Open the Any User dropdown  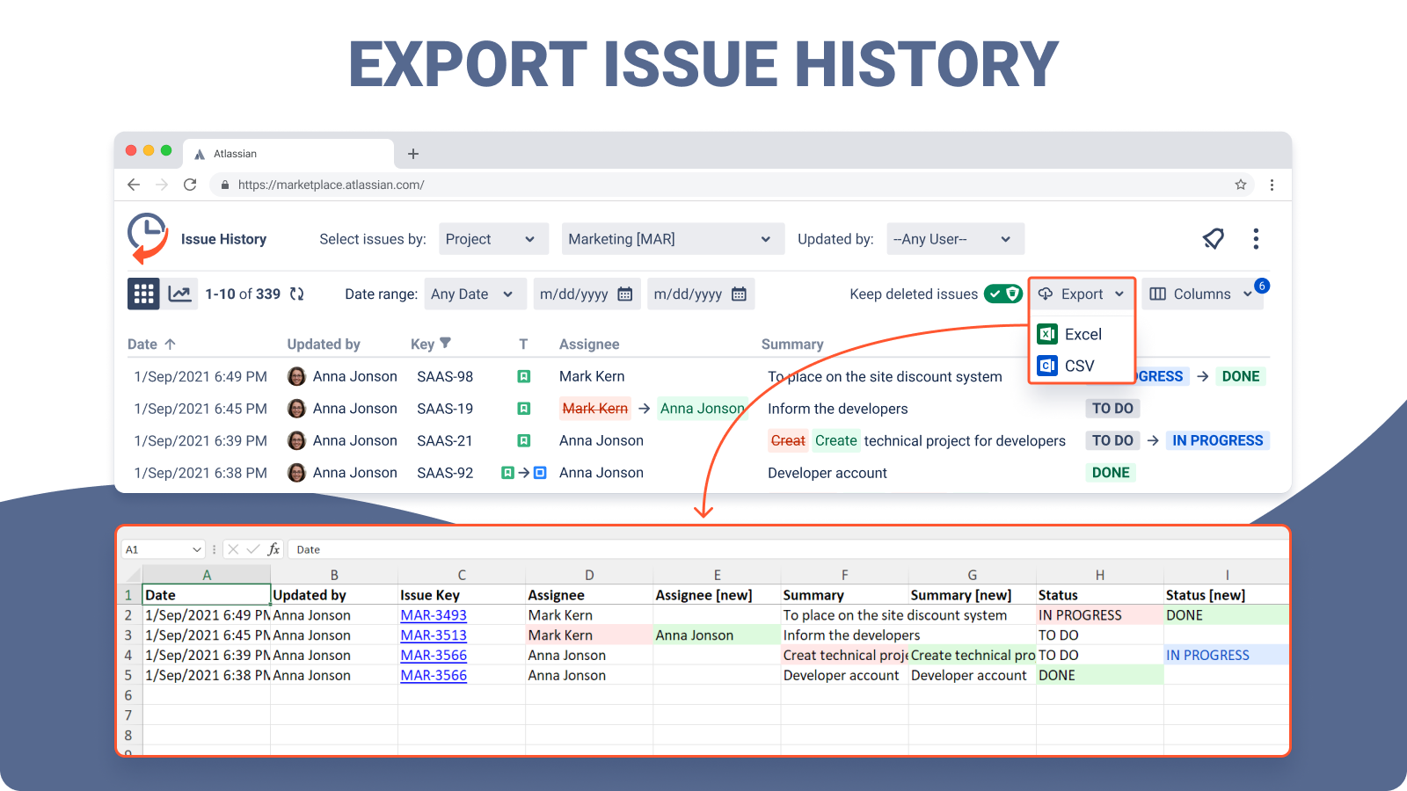point(955,239)
